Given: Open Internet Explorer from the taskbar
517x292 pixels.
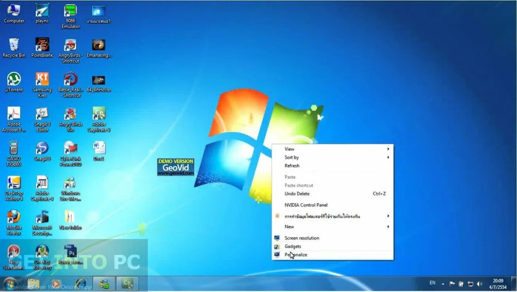Looking at the screenshot, I should (x=81, y=284).
